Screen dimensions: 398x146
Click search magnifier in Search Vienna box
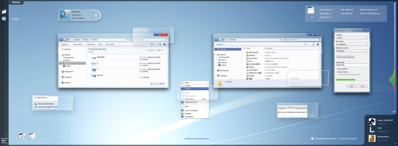pos(166,40)
